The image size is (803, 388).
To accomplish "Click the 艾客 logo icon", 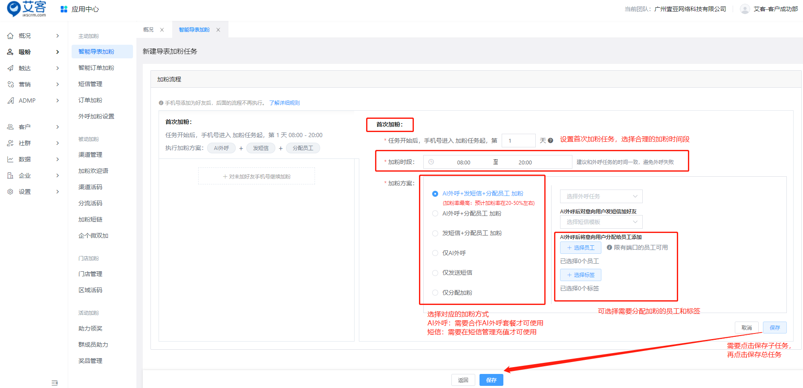I will tap(14, 9).
